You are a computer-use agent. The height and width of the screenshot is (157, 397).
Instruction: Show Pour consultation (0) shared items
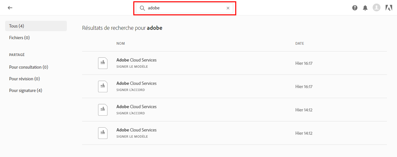[x=28, y=67]
